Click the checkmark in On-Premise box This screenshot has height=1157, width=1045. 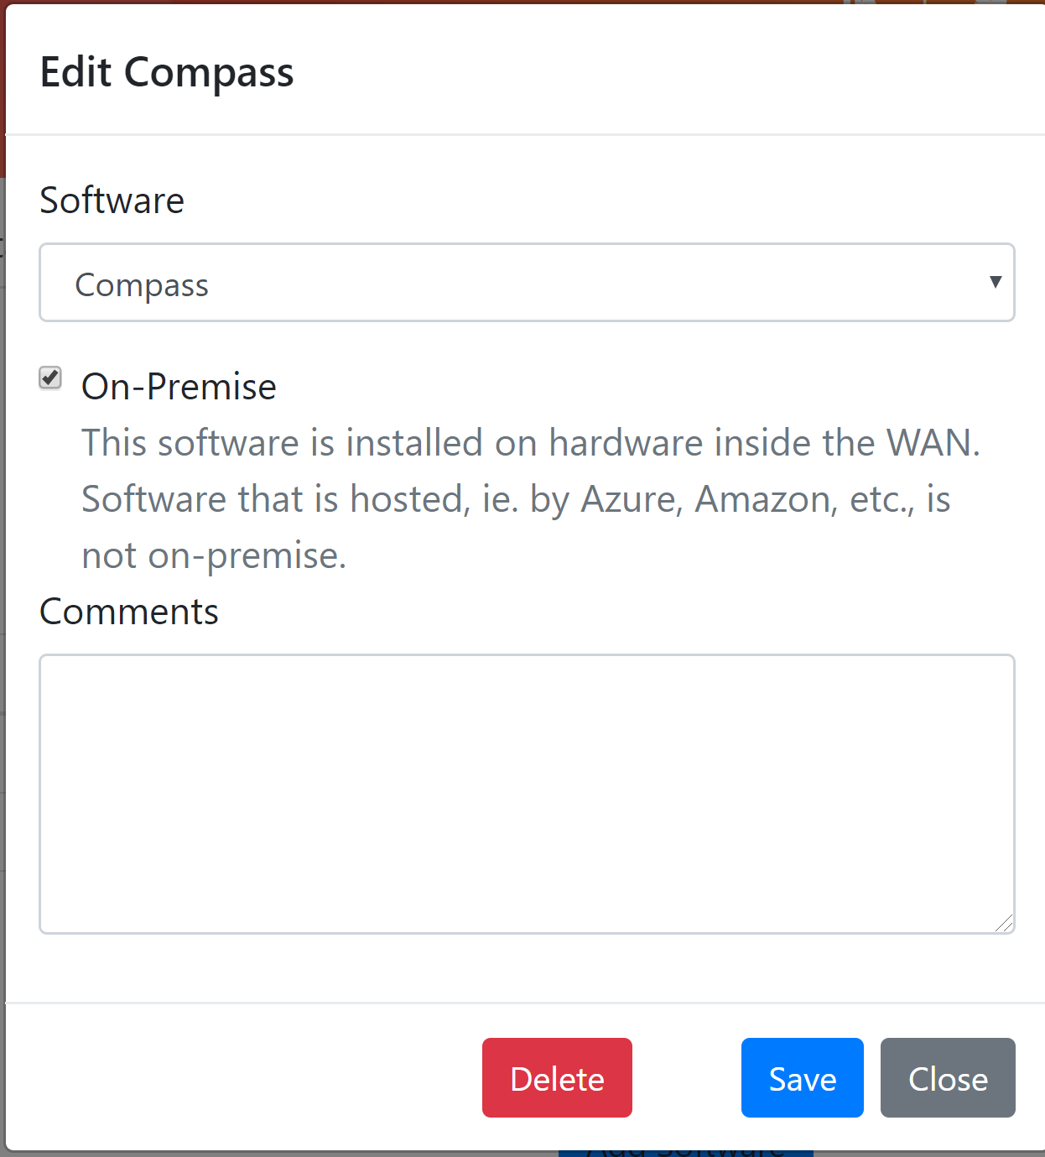(x=50, y=378)
